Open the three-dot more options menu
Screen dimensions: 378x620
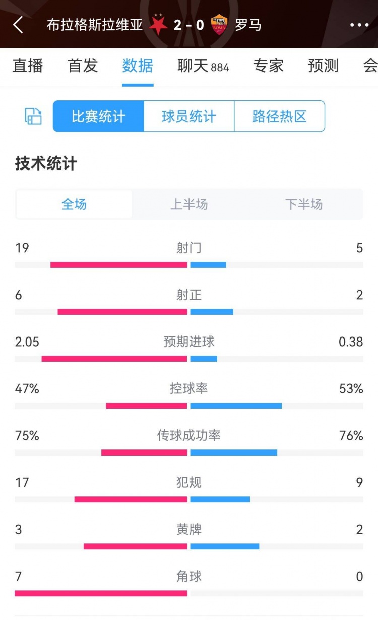click(x=359, y=25)
